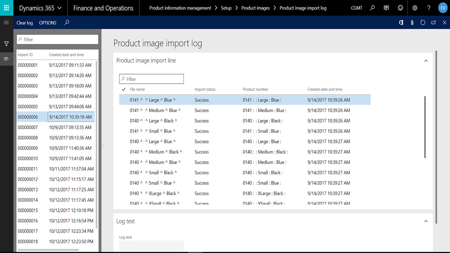
Task: Open the messages icon
Action: 386,8
